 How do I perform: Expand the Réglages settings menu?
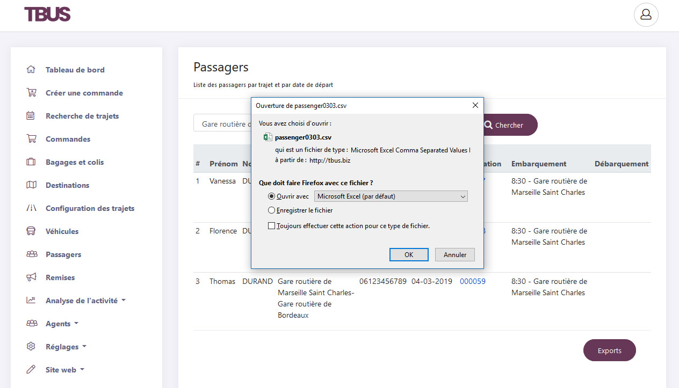point(62,346)
